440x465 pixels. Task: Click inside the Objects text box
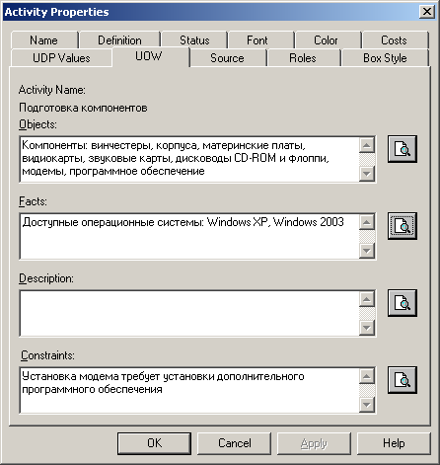coord(189,159)
